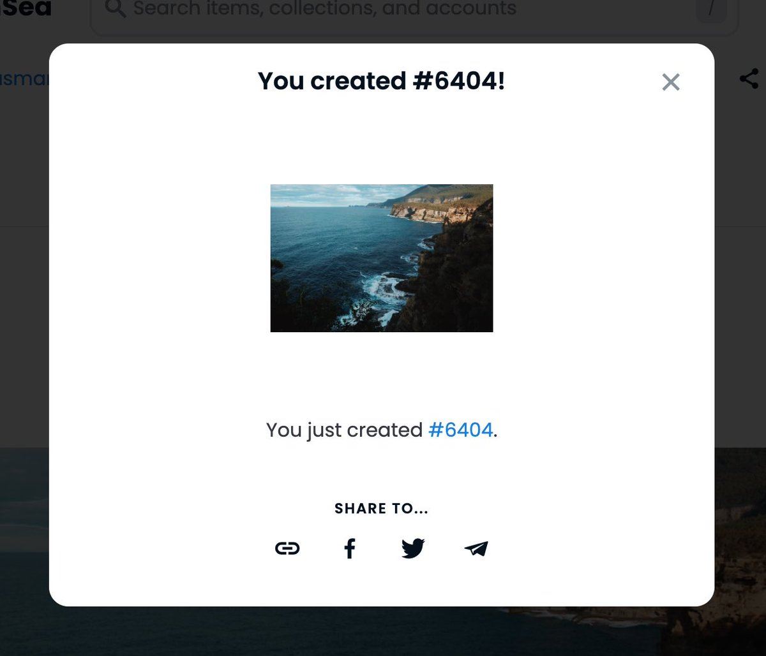Click the share icon behind the dialog
The width and height of the screenshot is (766, 656).
pos(749,79)
